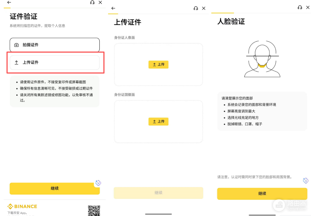
Task: Close the 证件验证 screen
Action: pos(100,2)
